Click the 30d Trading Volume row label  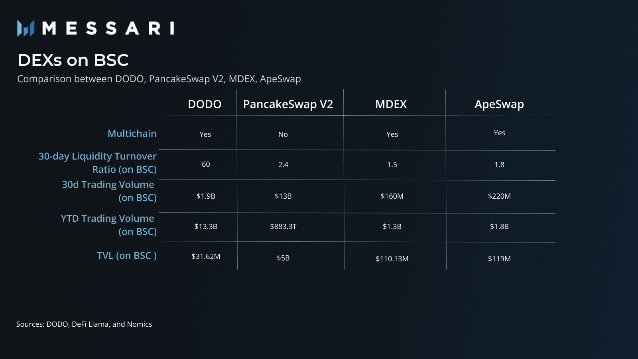pos(108,191)
